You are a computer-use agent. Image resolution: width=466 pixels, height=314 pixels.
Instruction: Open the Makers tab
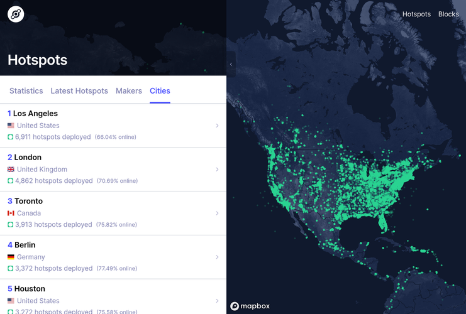(x=129, y=91)
